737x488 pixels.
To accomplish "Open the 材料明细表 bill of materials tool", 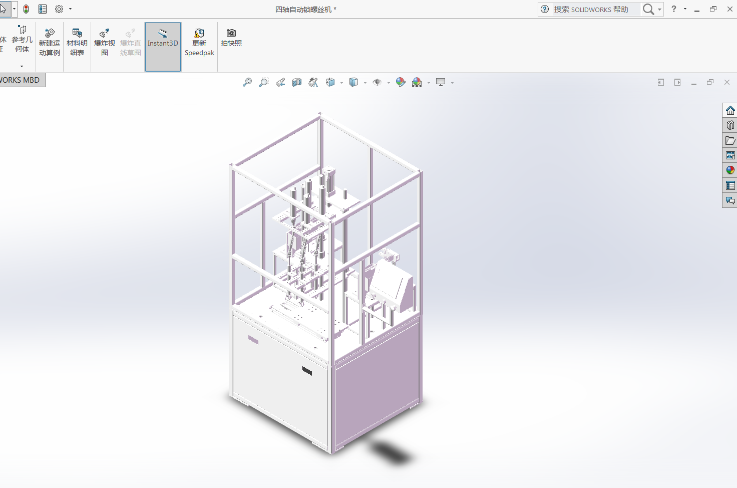I will click(x=77, y=43).
